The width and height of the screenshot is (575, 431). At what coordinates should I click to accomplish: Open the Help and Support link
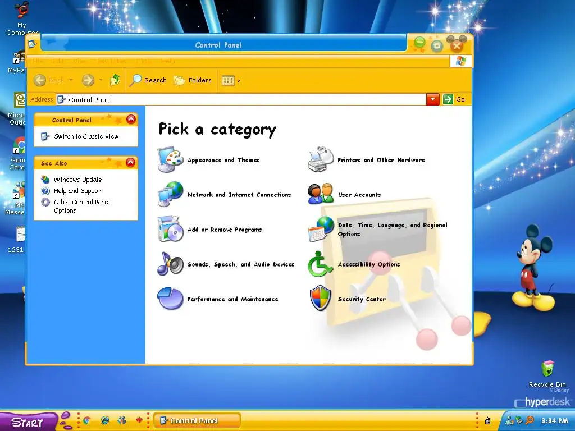tap(78, 191)
